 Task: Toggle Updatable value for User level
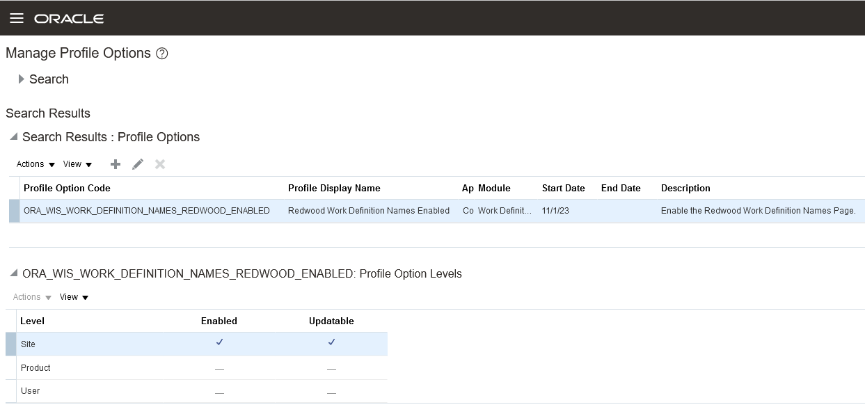(x=331, y=392)
